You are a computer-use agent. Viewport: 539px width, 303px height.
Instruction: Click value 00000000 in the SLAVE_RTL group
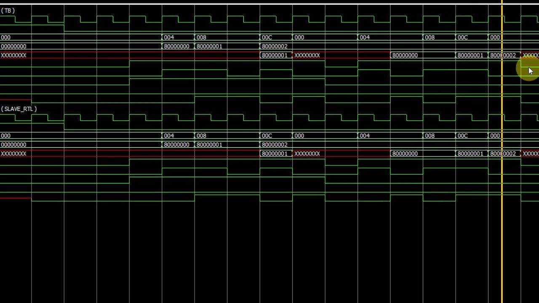click(13, 145)
